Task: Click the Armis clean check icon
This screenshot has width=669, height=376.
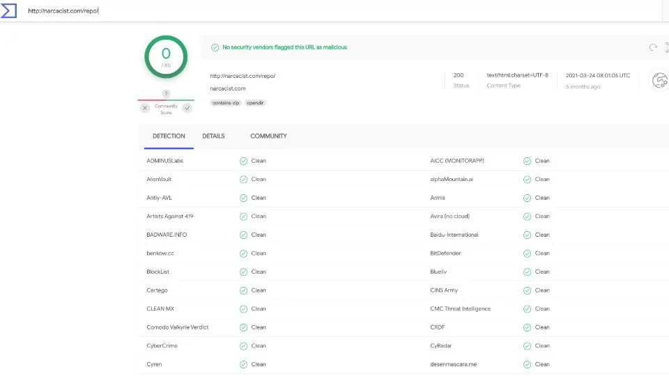Action: [x=527, y=198]
